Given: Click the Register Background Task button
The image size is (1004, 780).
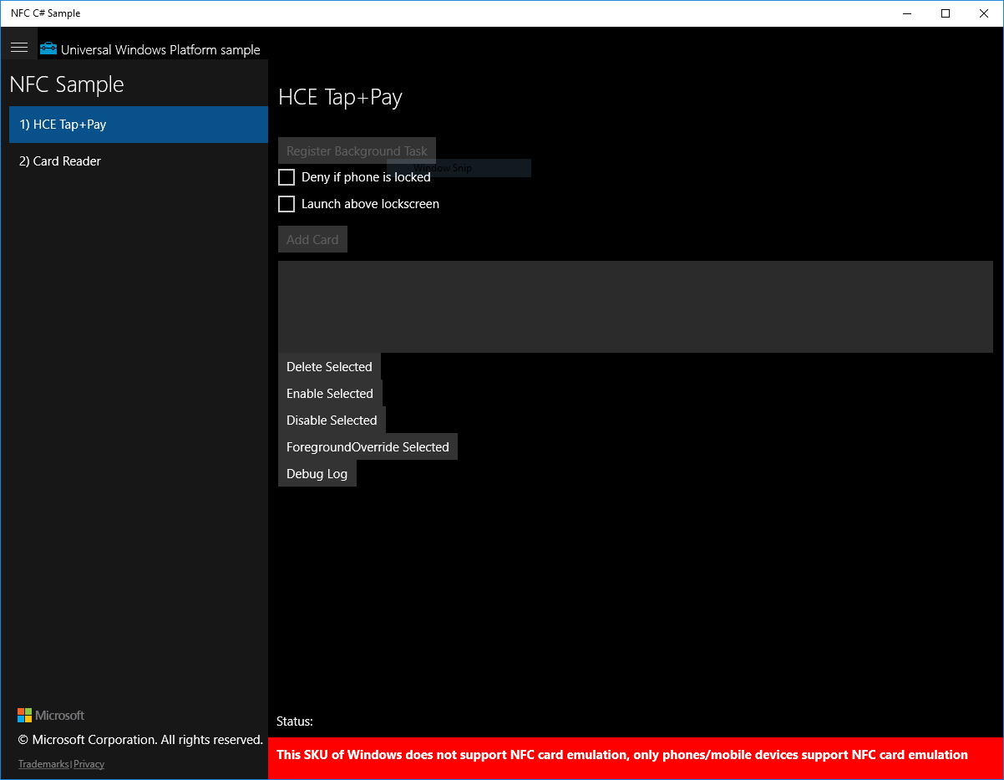Looking at the screenshot, I should 356,150.
